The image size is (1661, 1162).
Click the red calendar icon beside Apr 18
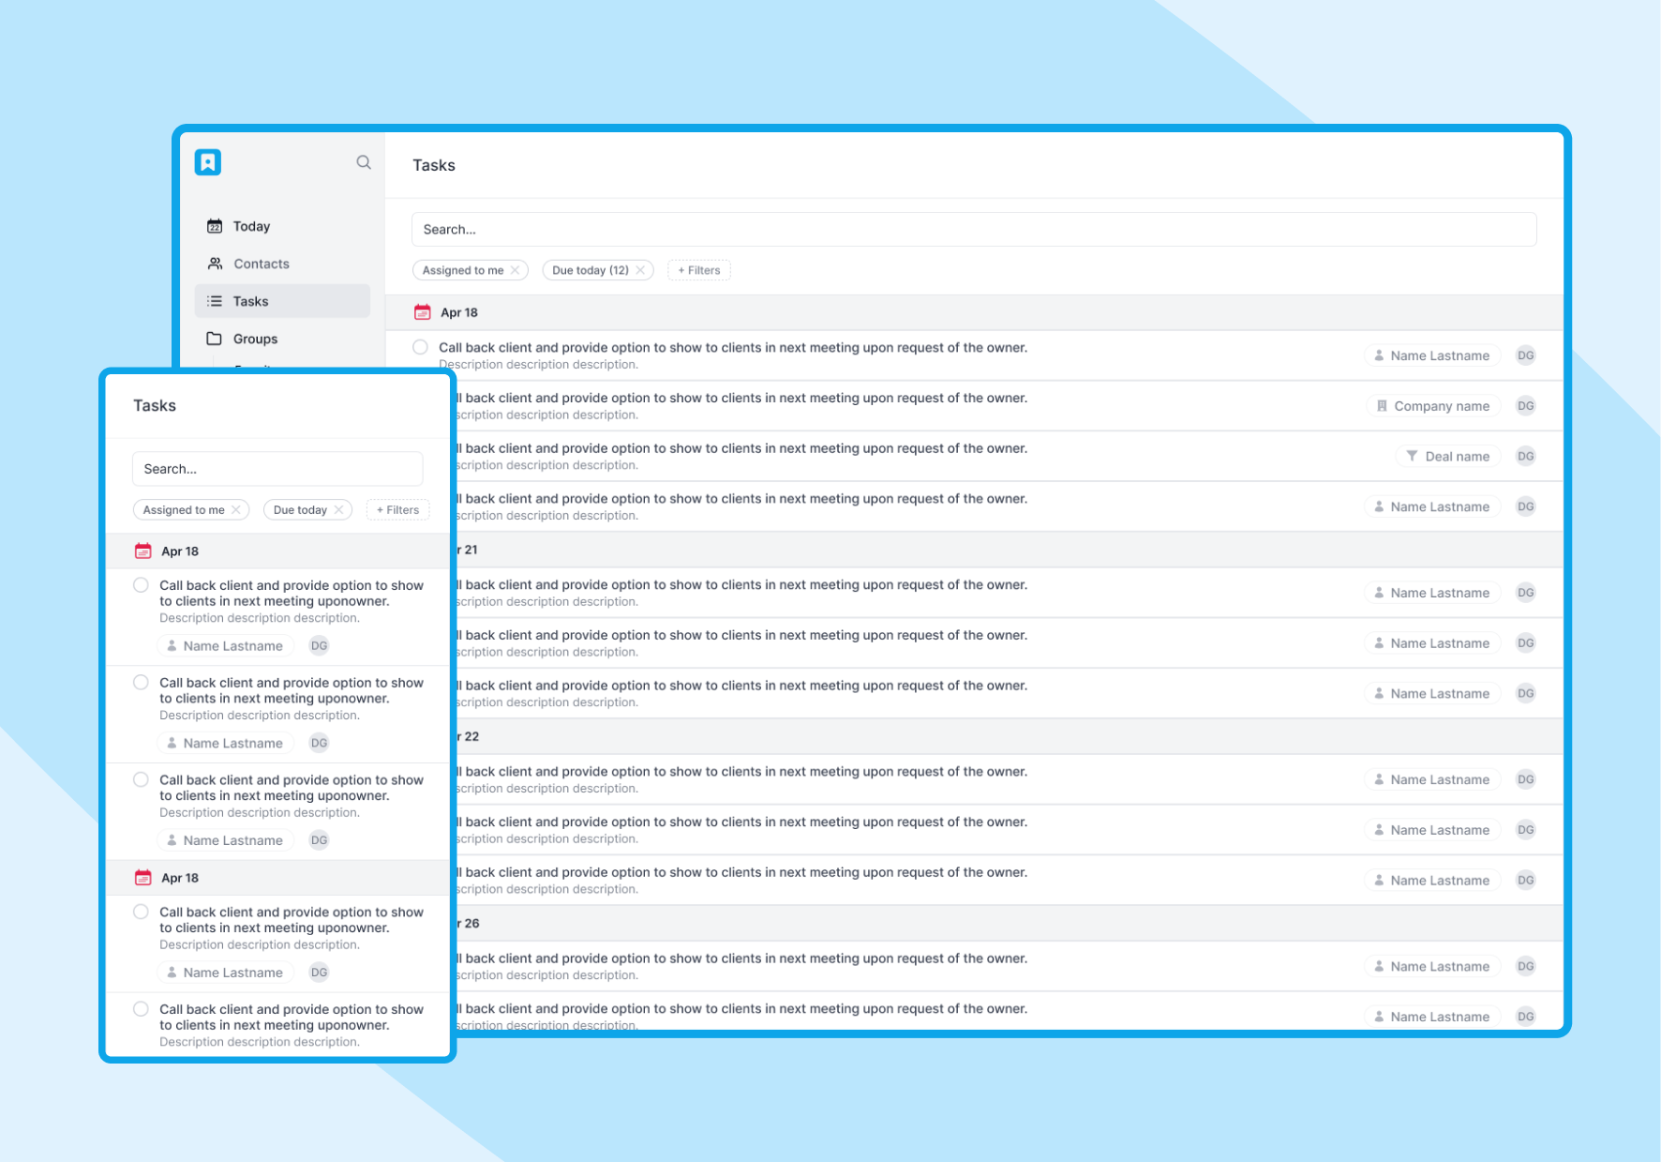(423, 311)
